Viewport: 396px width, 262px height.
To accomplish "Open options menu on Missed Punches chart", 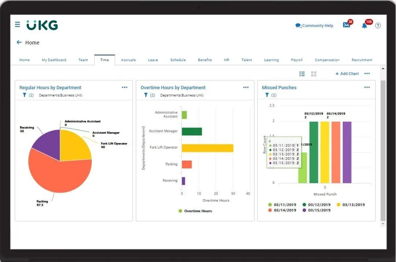I will (367, 87).
